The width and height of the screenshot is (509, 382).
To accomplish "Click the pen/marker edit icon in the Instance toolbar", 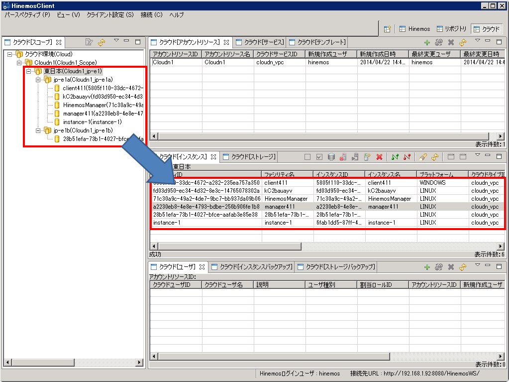I will tap(422, 157).
